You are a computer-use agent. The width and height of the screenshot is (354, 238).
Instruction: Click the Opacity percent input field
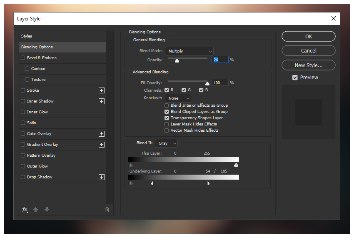click(220, 60)
